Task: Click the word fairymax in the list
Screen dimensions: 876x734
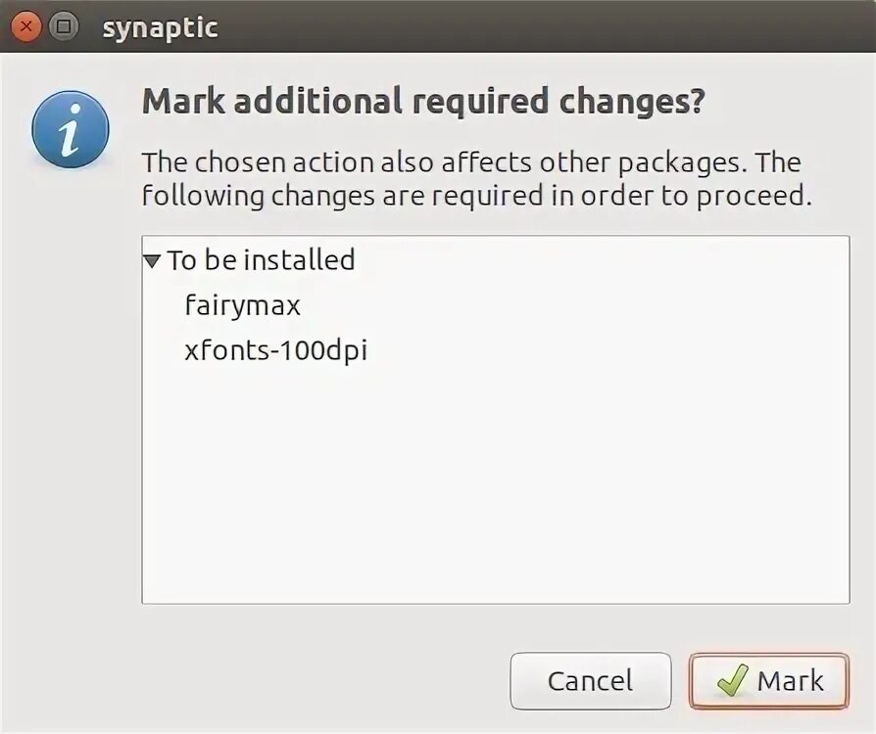Action: pyautogui.click(x=242, y=305)
